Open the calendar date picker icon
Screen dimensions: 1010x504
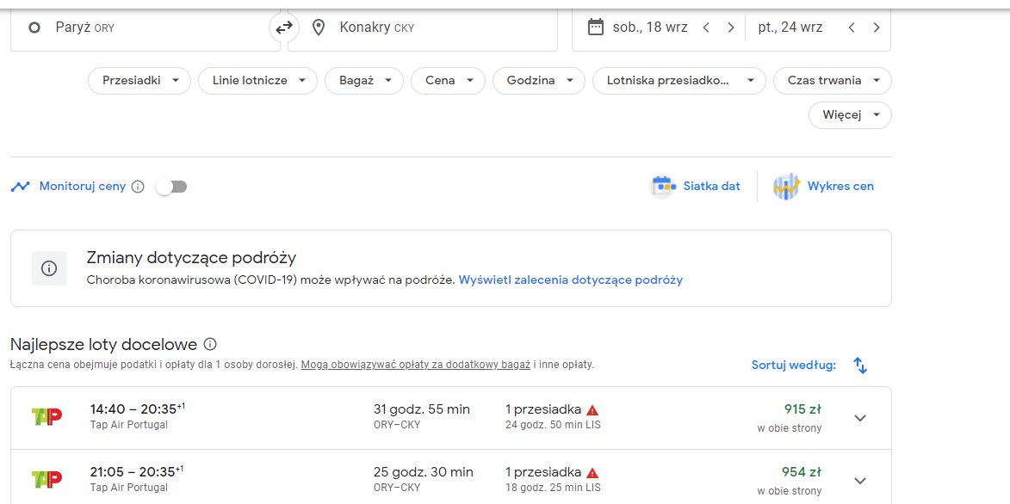pyautogui.click(x=596, y=27)
